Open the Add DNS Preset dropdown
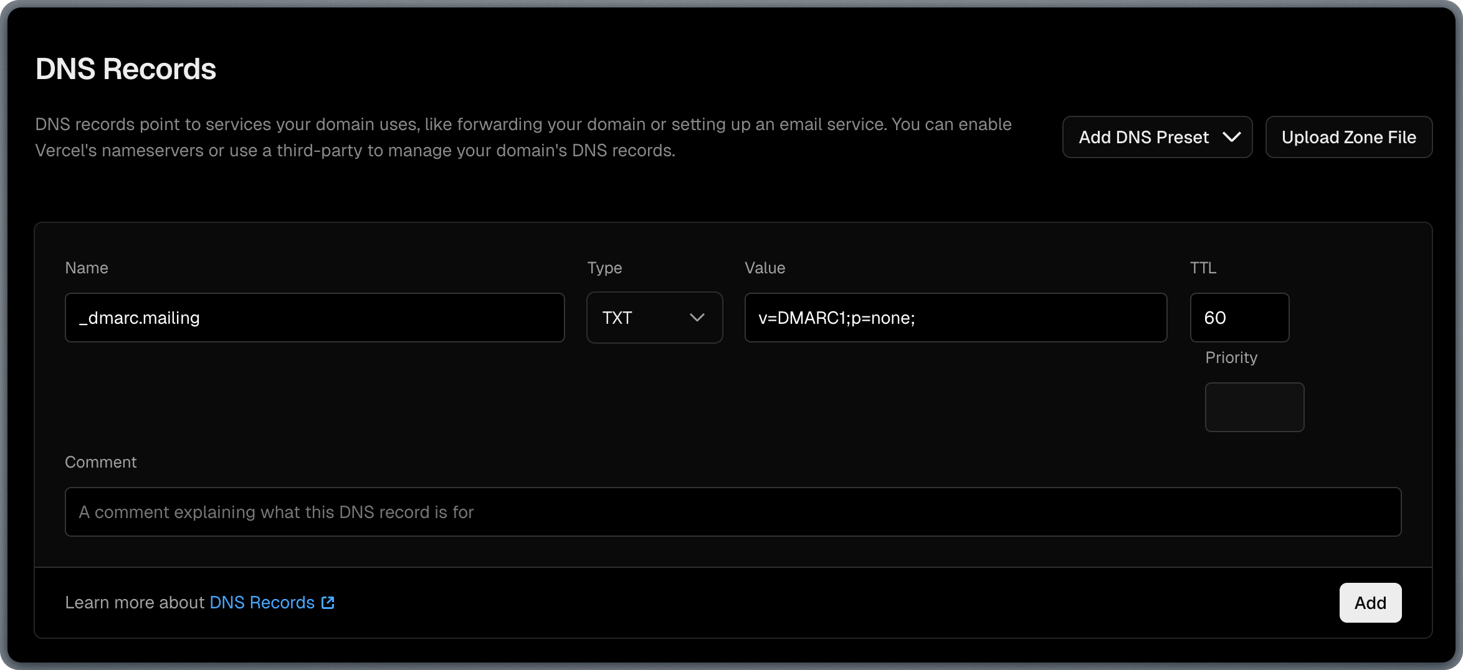 1156,137
